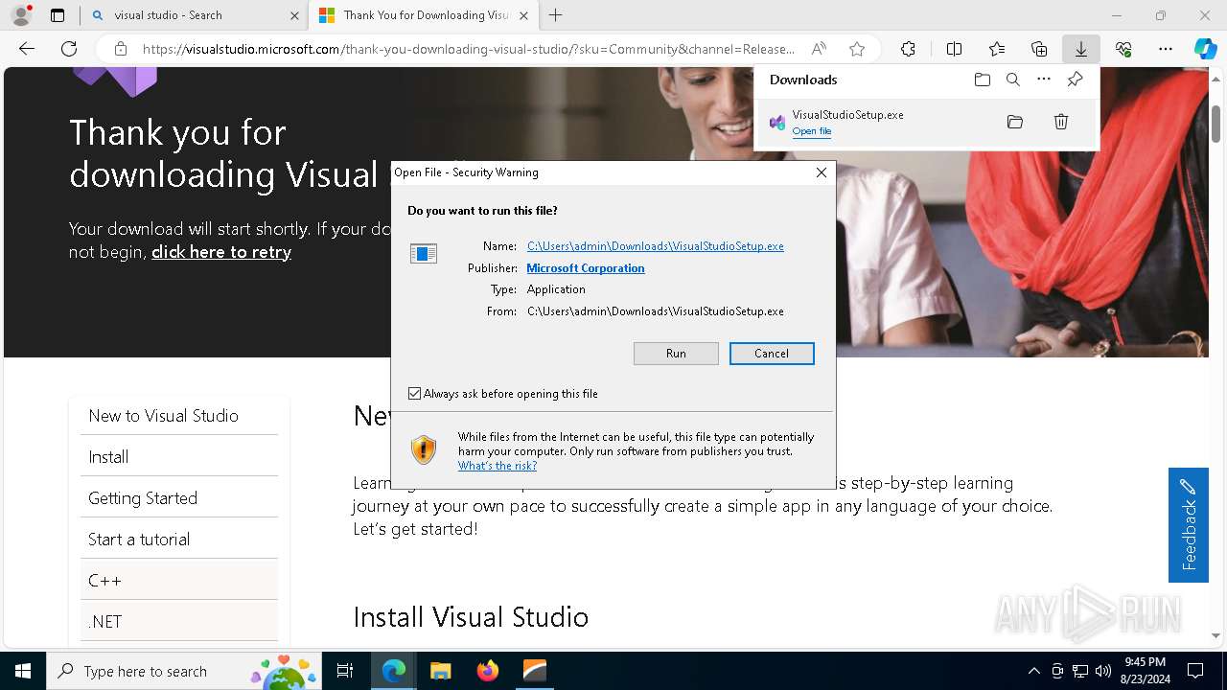Search downloads with the magnifier icon

(x=1012, y=80)
